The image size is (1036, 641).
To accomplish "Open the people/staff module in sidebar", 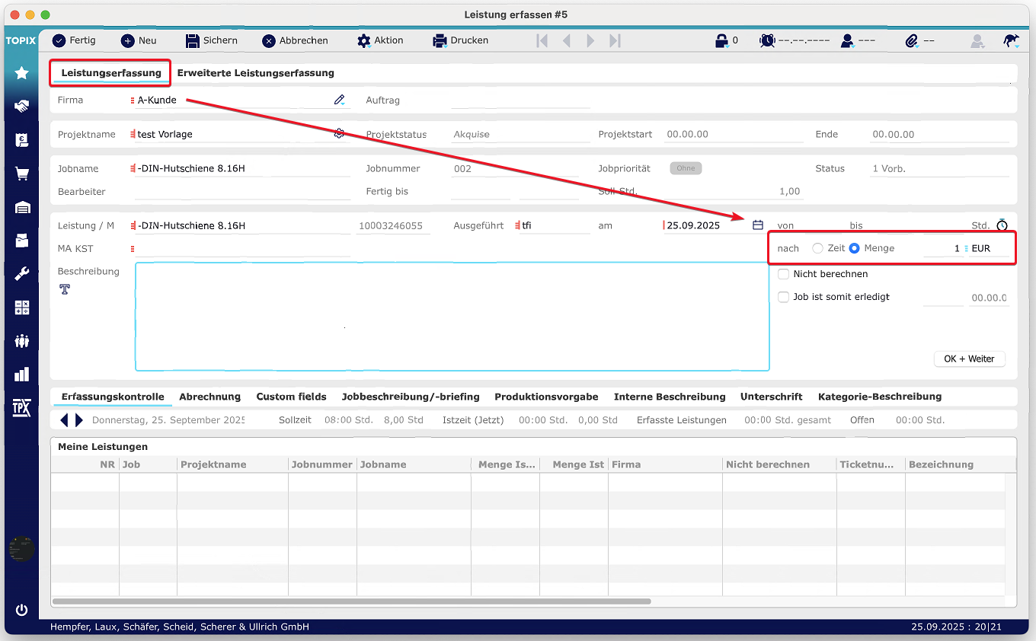I will 21,341.
